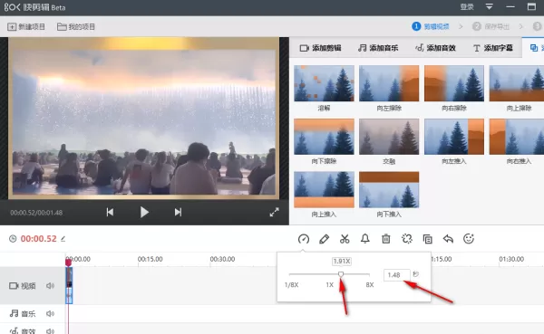Select the video clip on the timeline
Image resolution: width=544 pixels, height=334 pixels.
(x=69, y=286)
